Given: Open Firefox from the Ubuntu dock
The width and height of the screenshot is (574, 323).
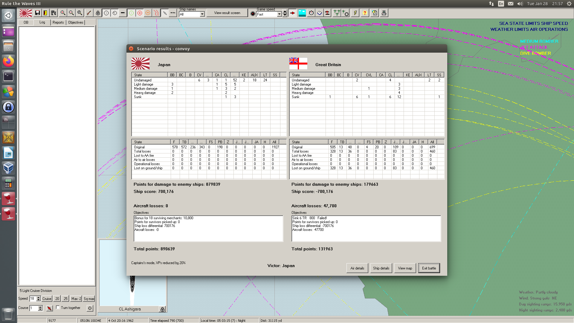Looking at the screenshot, I should 8,61.
